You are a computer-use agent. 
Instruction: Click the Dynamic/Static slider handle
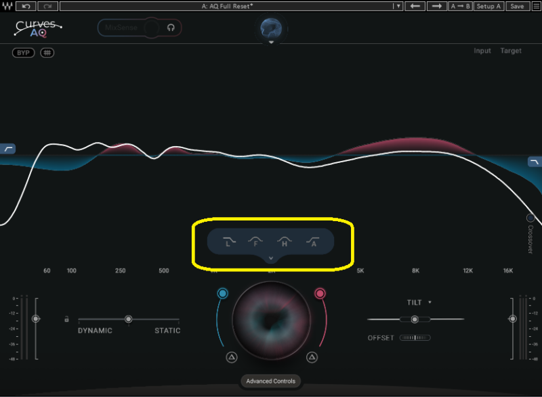point(128,319)
